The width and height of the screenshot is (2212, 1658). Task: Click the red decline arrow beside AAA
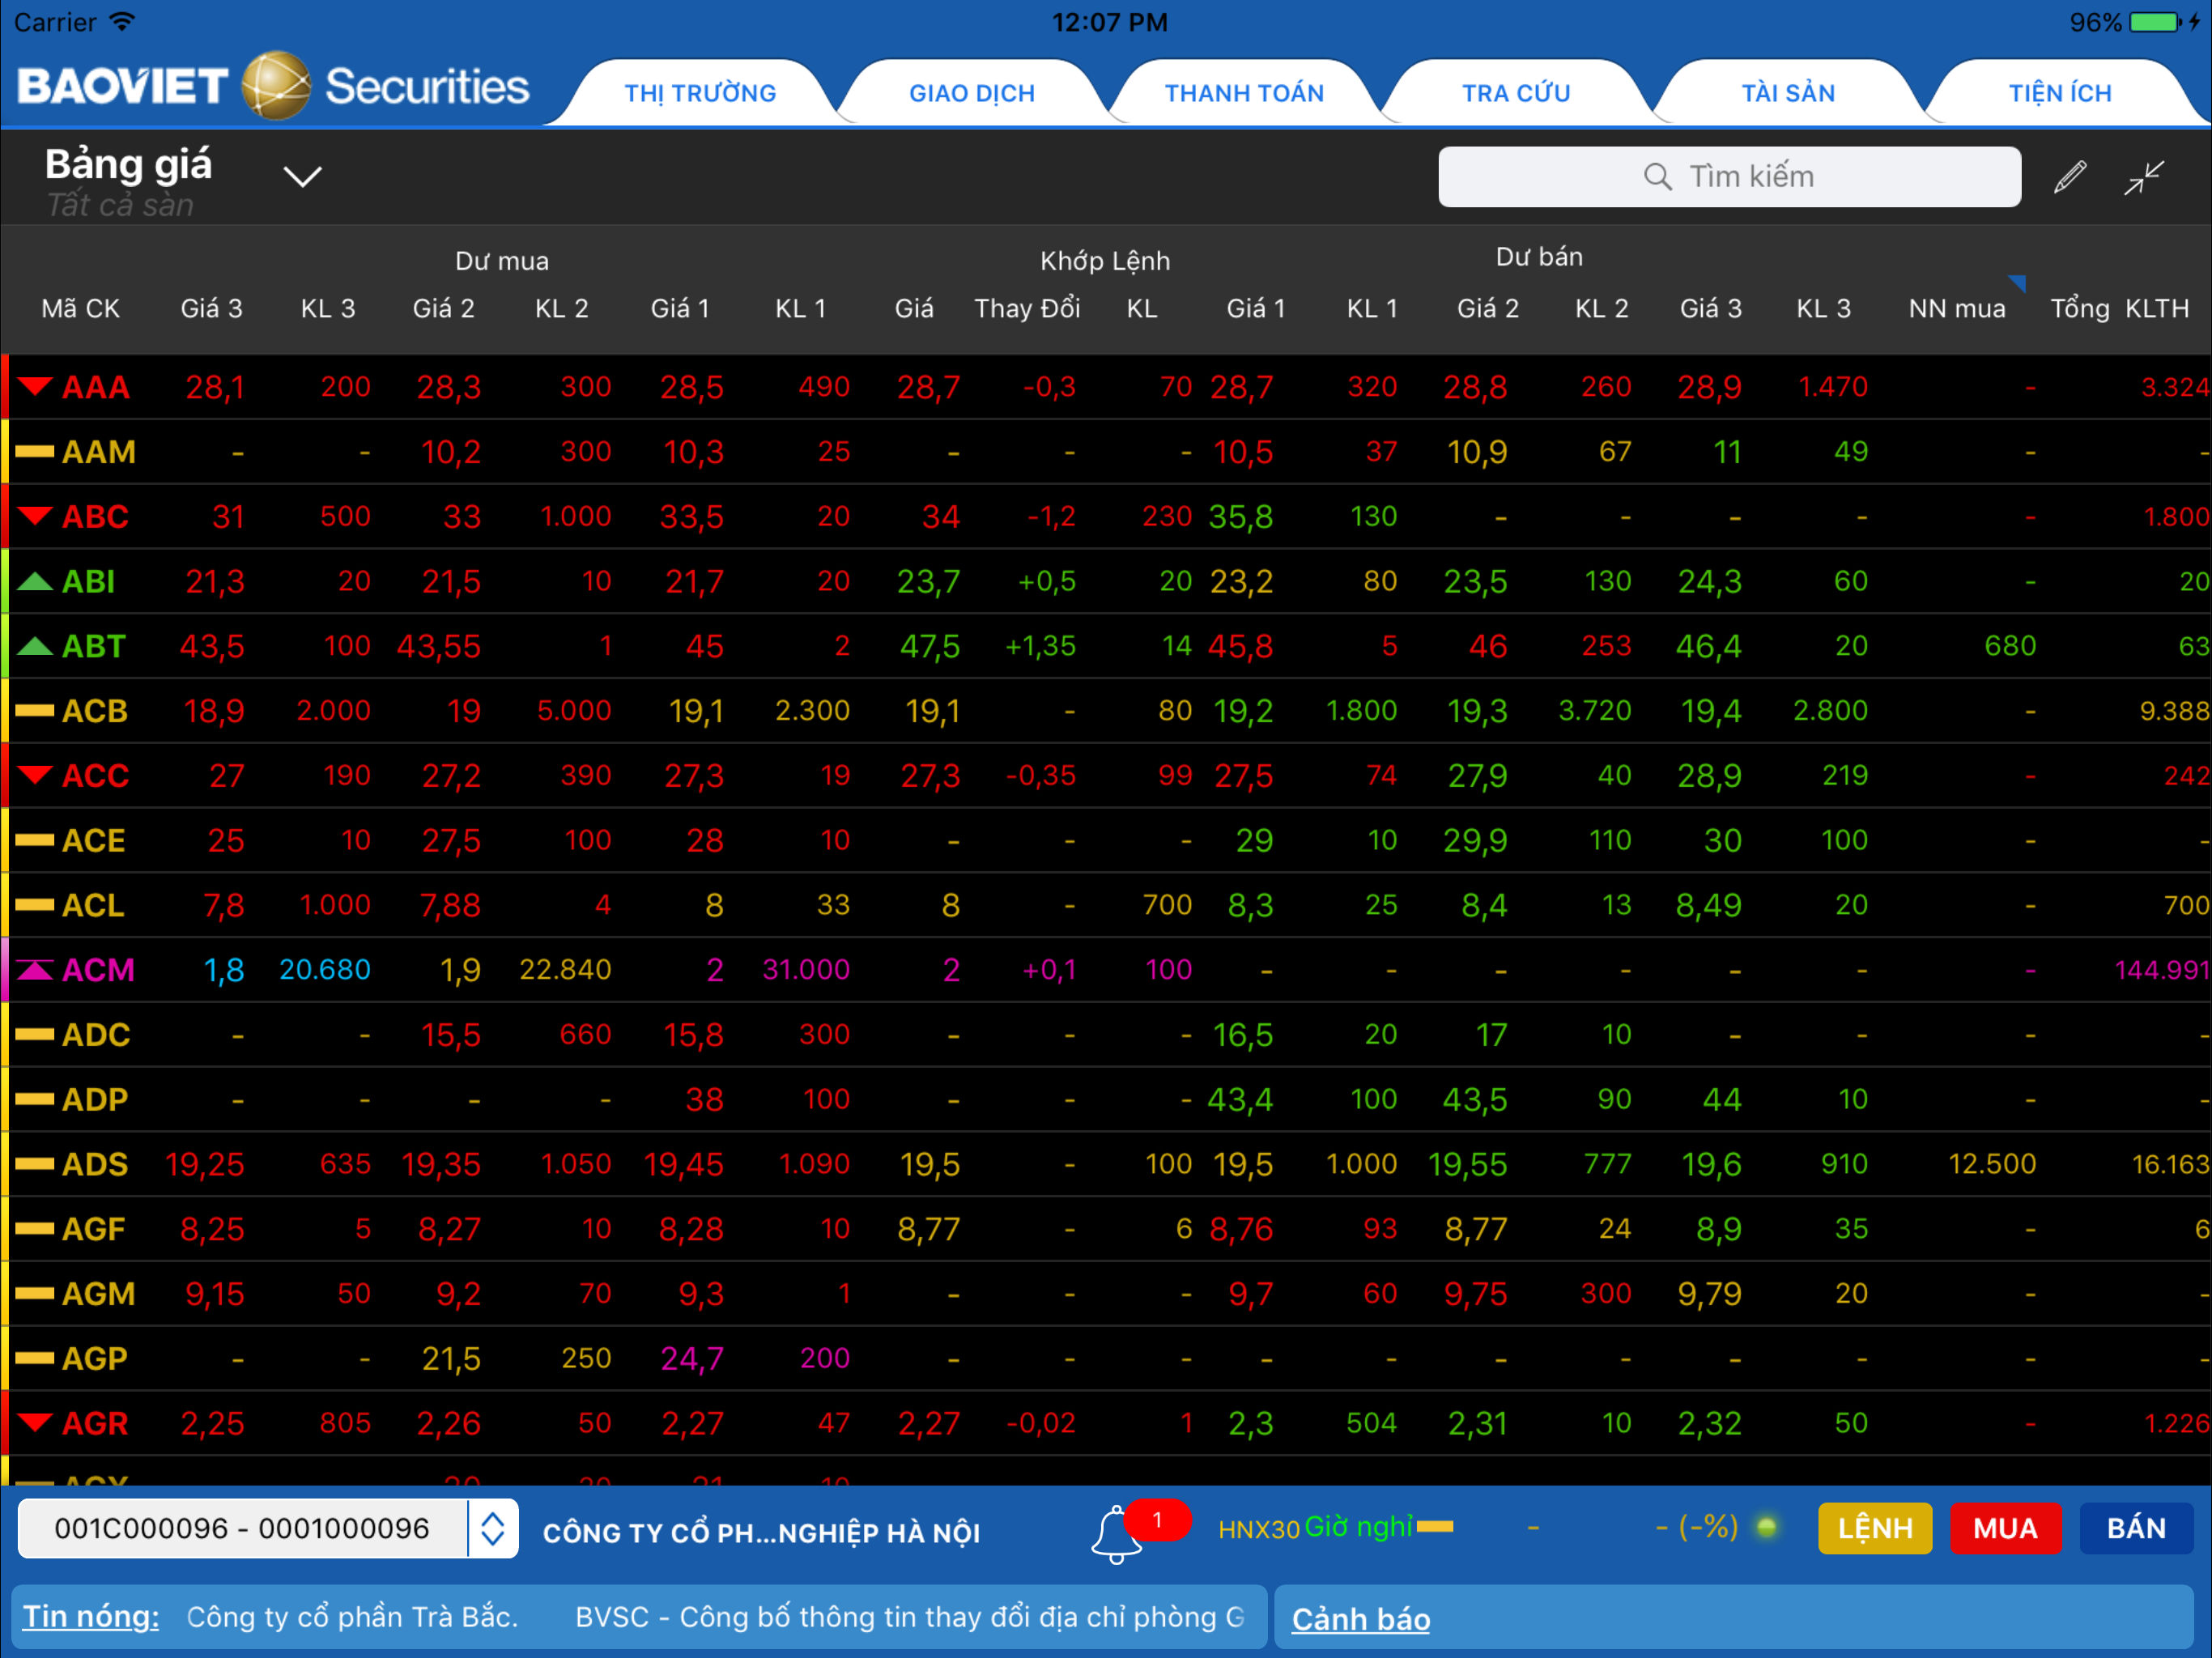click(33, 386)
